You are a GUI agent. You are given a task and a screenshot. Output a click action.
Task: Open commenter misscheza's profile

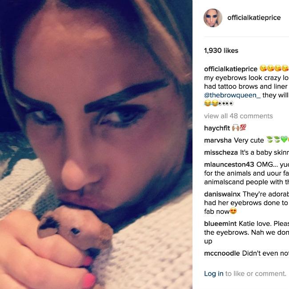click(221, 153)
